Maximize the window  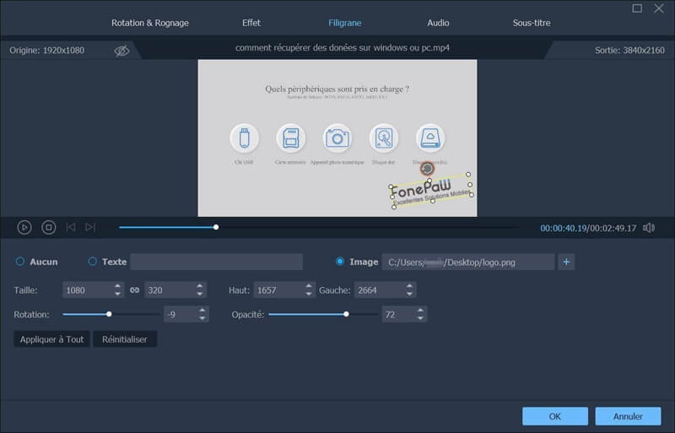(x=637, y=8)
